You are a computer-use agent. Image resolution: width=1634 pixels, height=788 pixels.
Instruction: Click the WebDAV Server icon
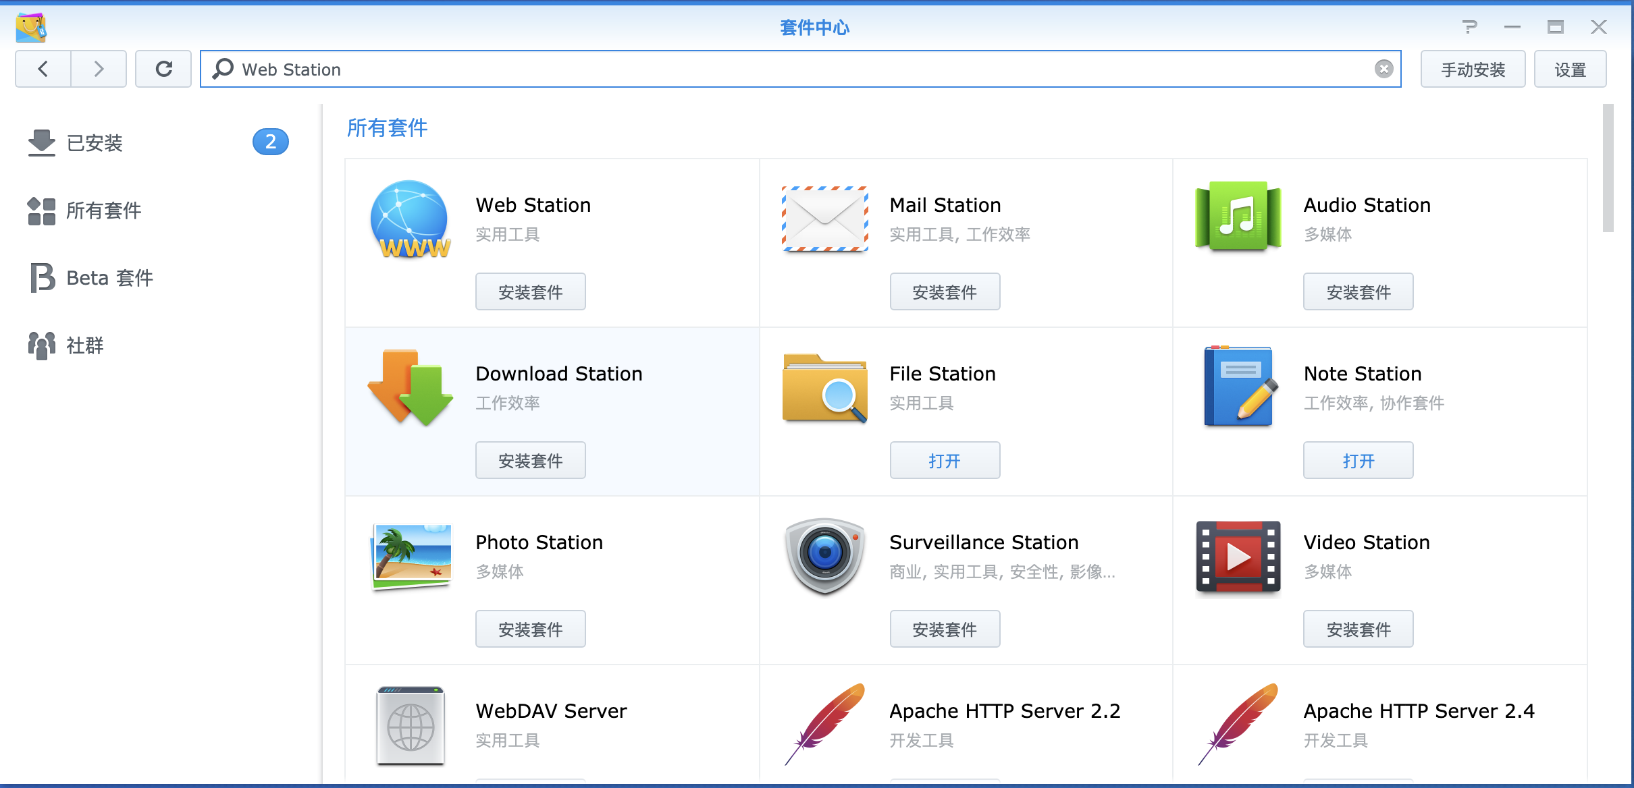[411, 726]
